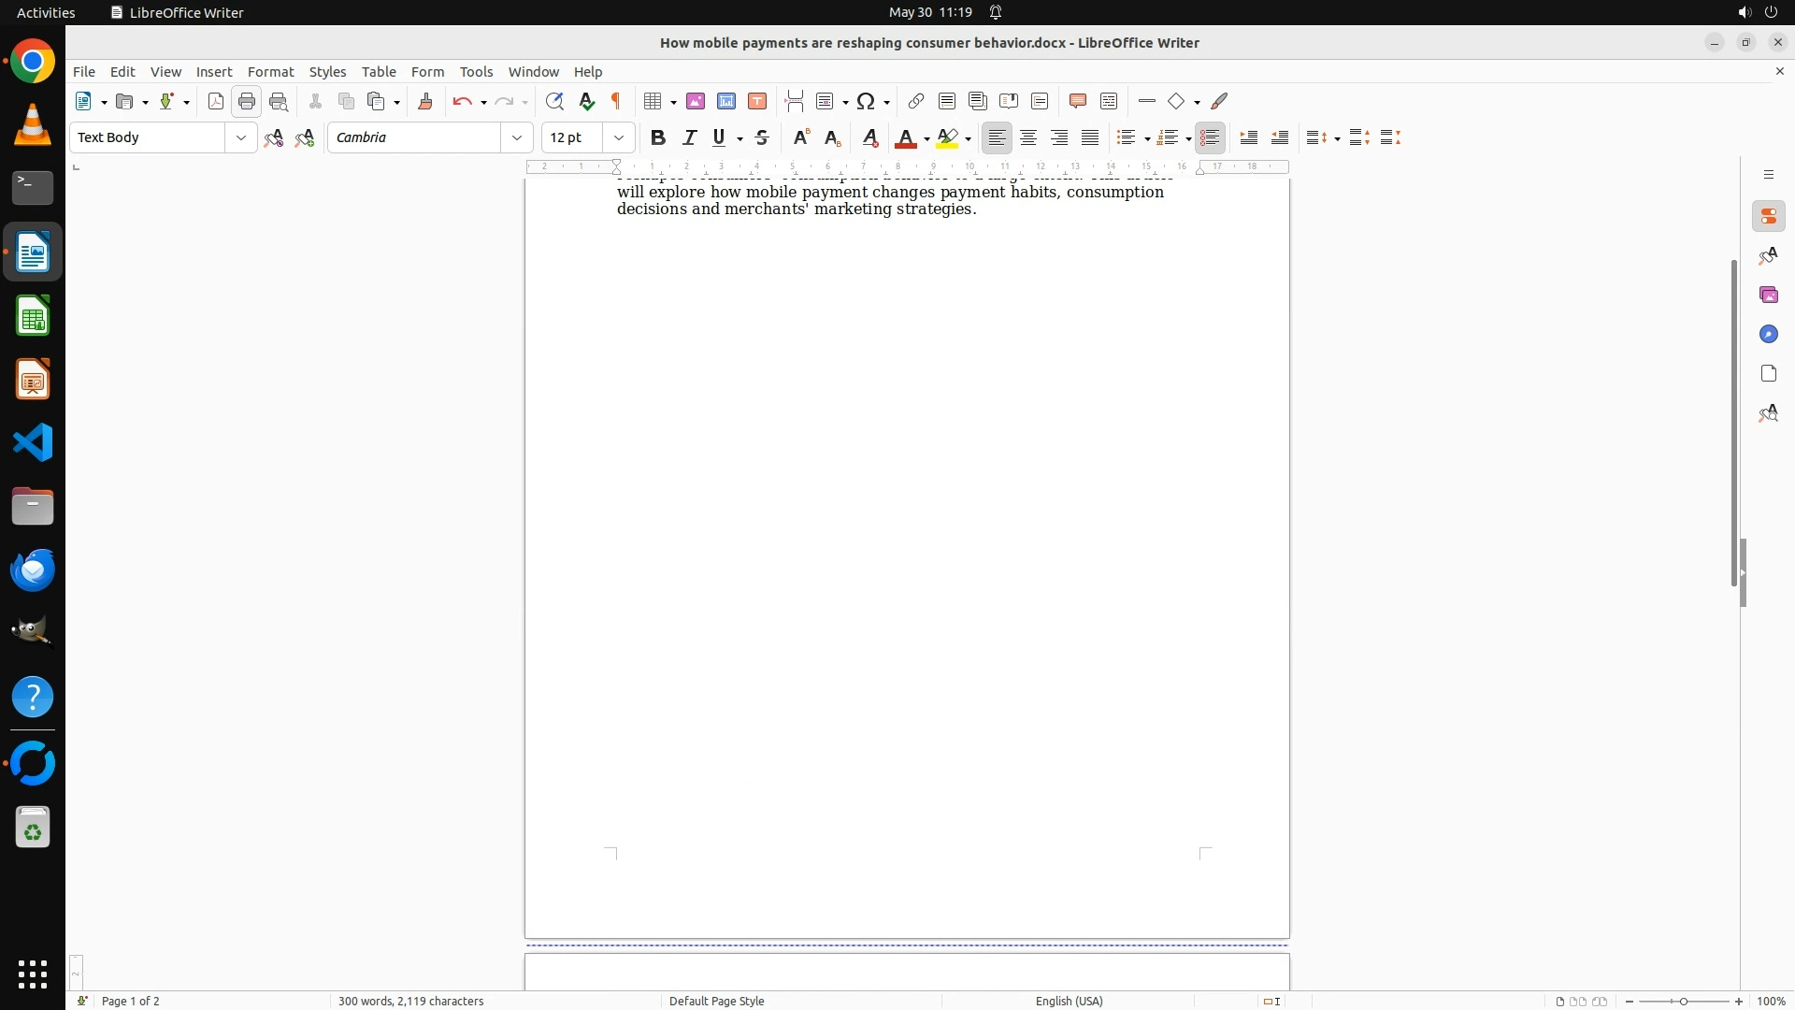Expand the Text Body paragraph style dropdown
The image size is (1795, 1010).
pos(241,138)
